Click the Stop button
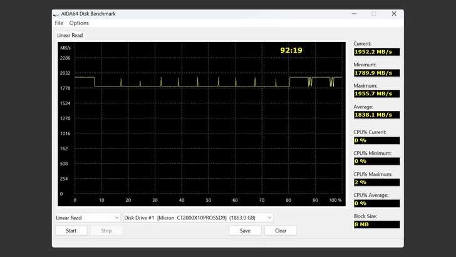 106,231
